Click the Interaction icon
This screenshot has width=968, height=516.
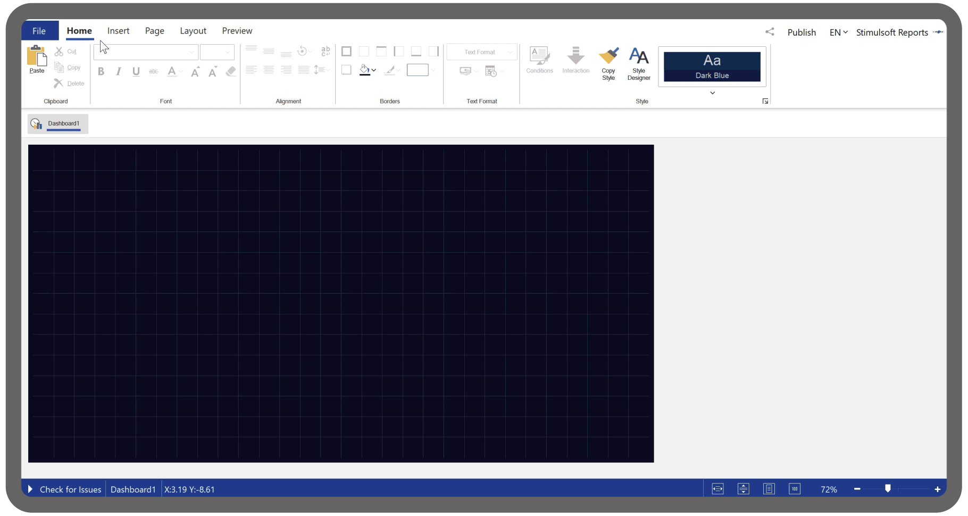point(575,56)
